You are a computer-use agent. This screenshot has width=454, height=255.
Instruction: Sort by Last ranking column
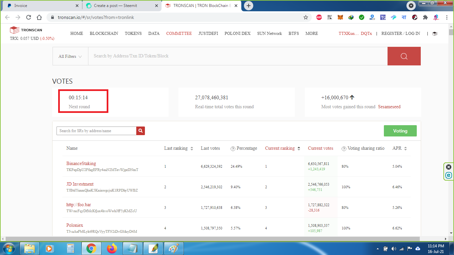[192, 149]
